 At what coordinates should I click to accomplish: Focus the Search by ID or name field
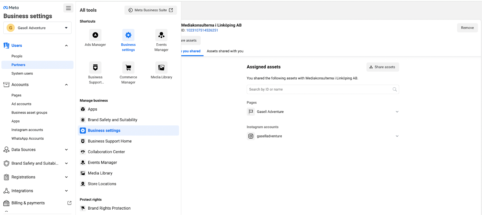pos(323,89)
